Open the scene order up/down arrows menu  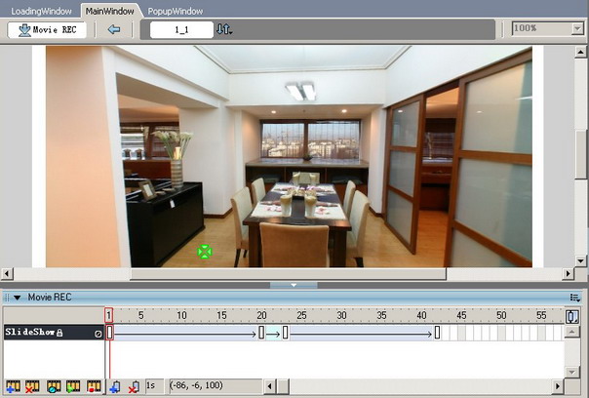pos(224,29)
